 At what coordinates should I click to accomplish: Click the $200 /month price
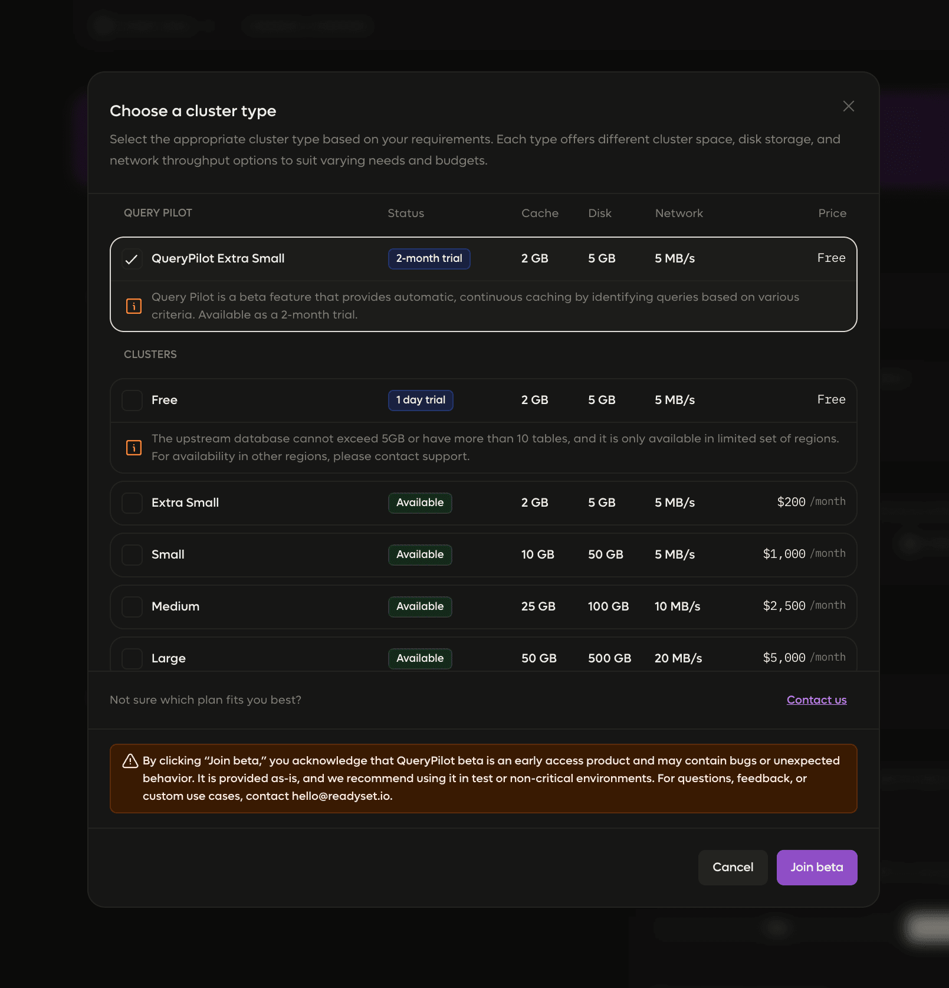[811, 502]
